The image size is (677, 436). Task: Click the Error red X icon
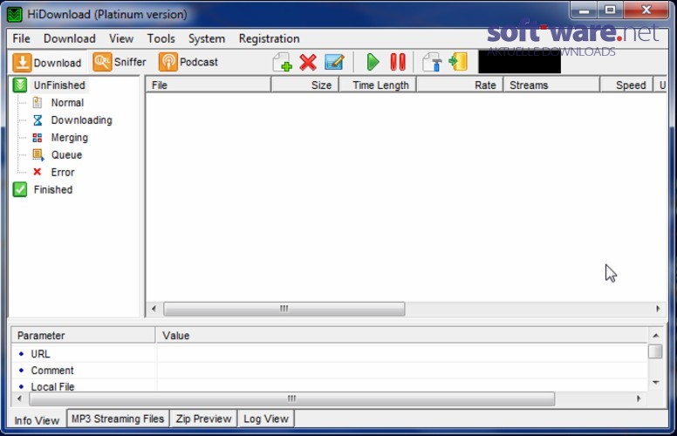click(38, 172)
